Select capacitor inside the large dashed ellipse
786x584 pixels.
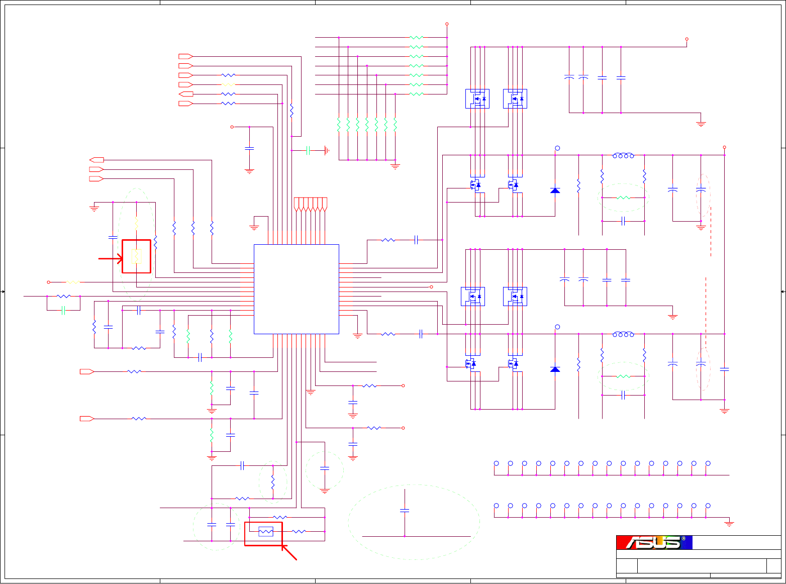405,511
